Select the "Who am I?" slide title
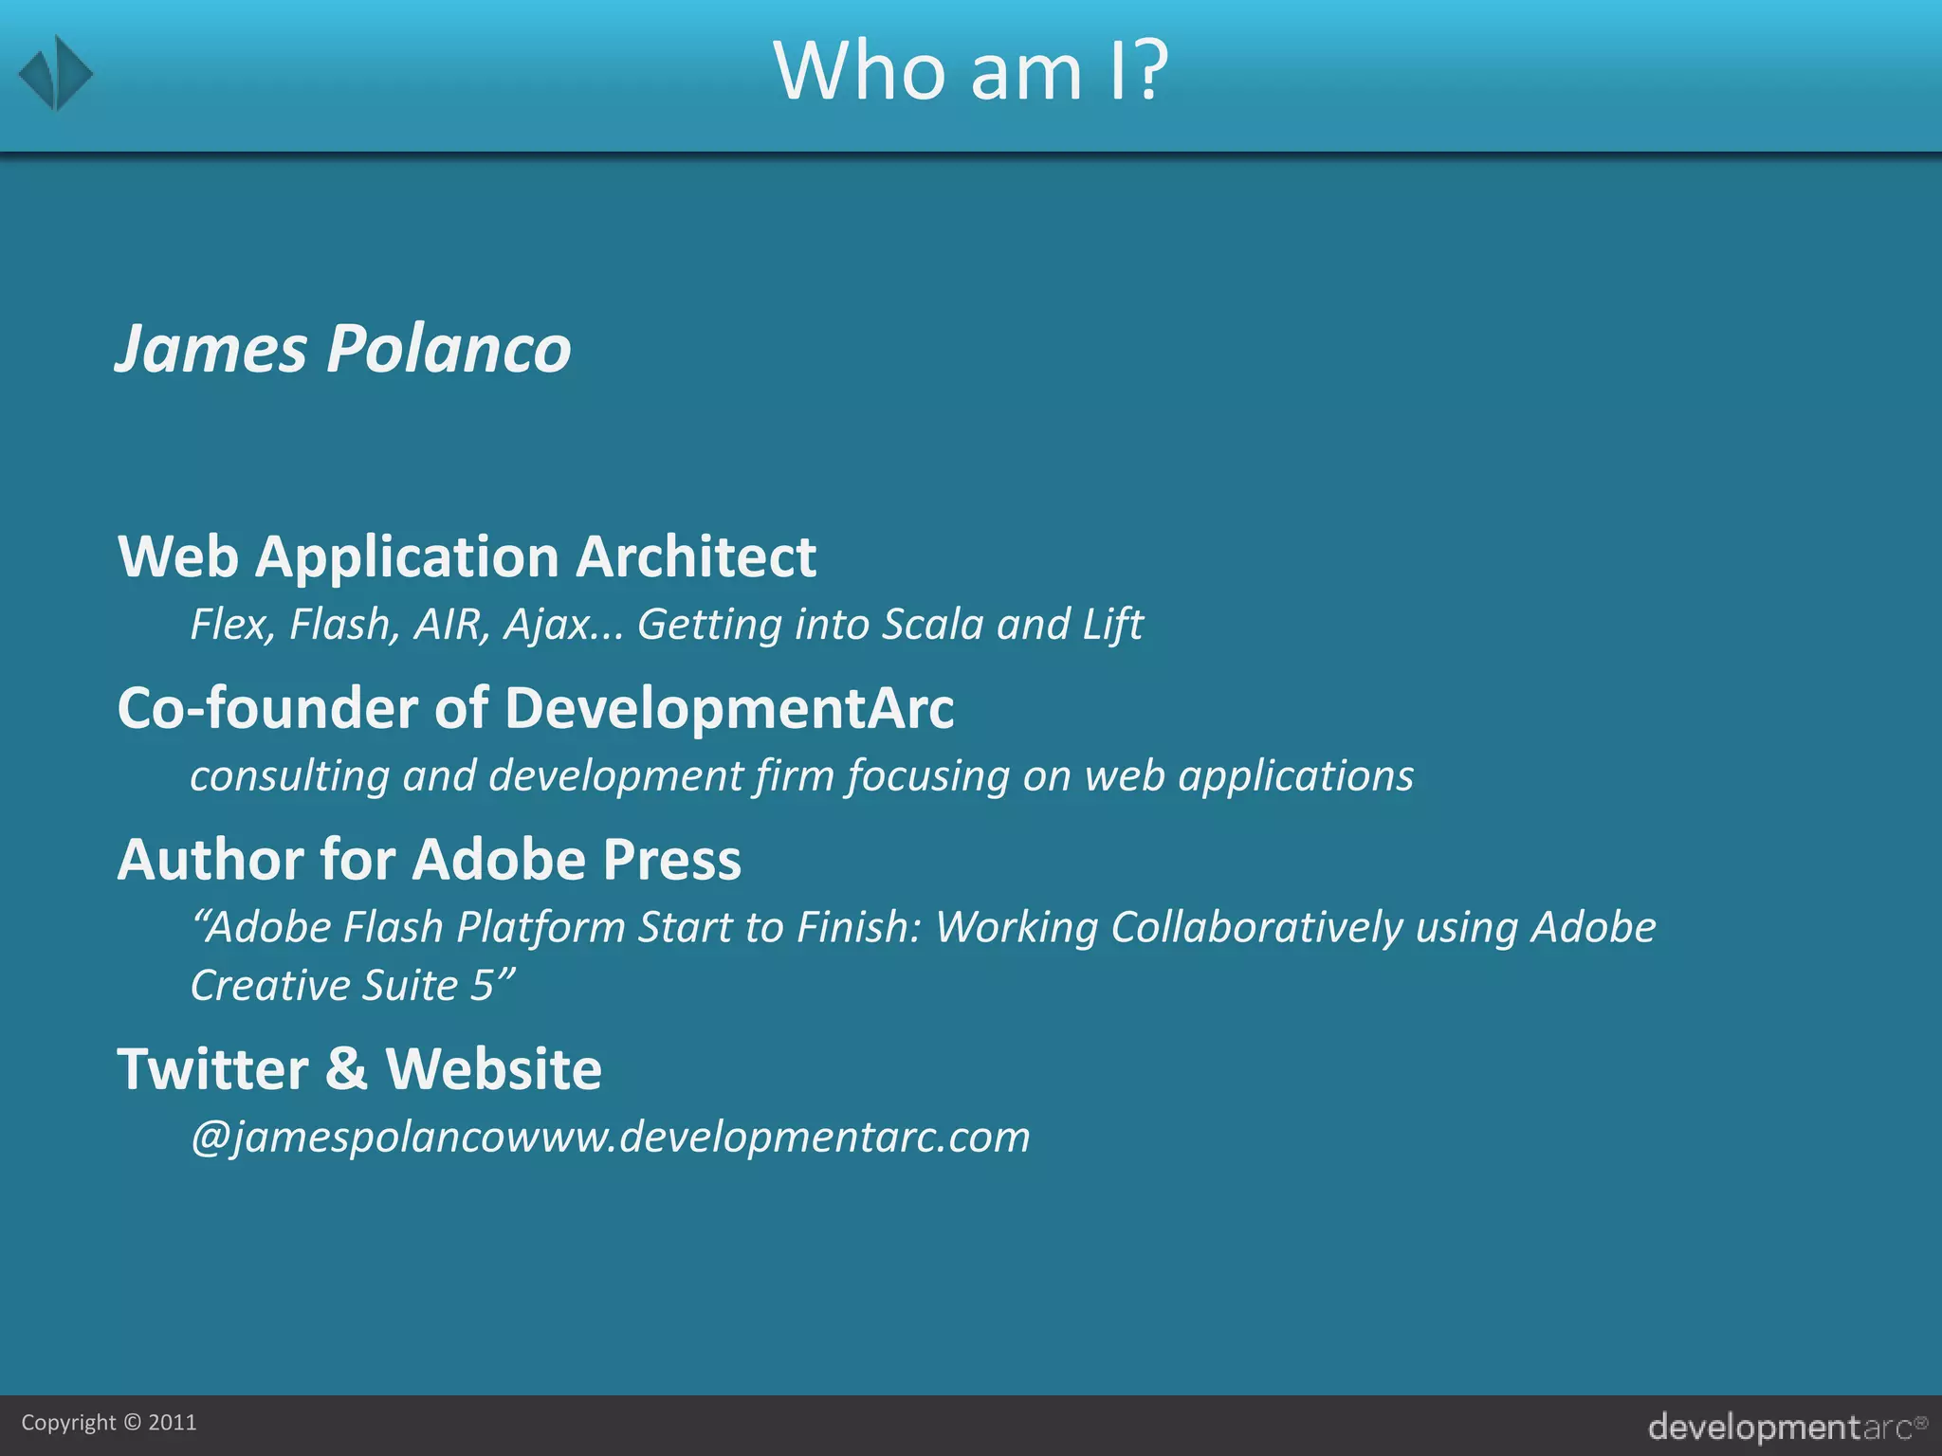Image resolution: width=1942 pixels, height=1456 pixels. [970, 71]
